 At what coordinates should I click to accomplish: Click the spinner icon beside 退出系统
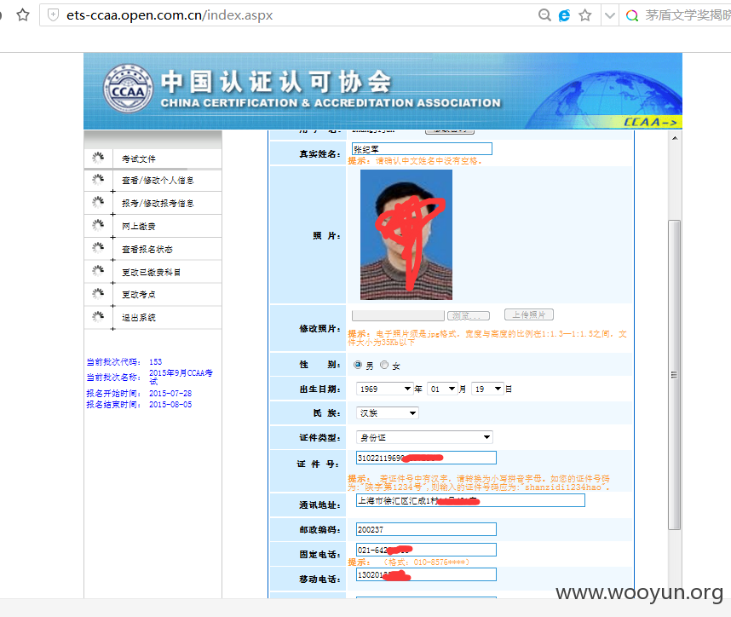click(x=98, y=317)
